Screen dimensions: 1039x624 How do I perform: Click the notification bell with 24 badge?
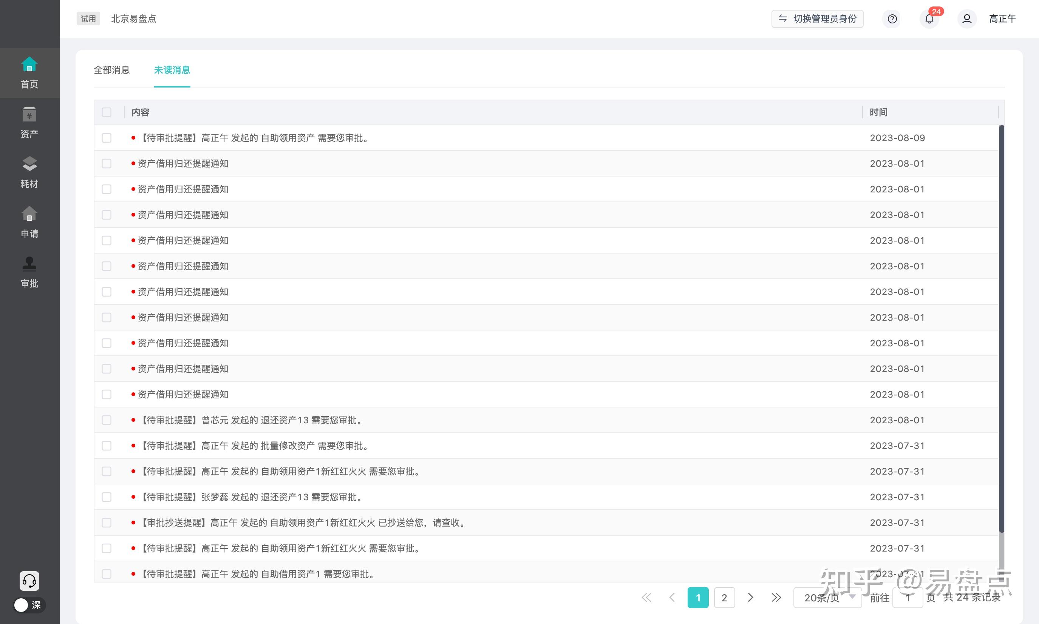click(x=929, y=19)
